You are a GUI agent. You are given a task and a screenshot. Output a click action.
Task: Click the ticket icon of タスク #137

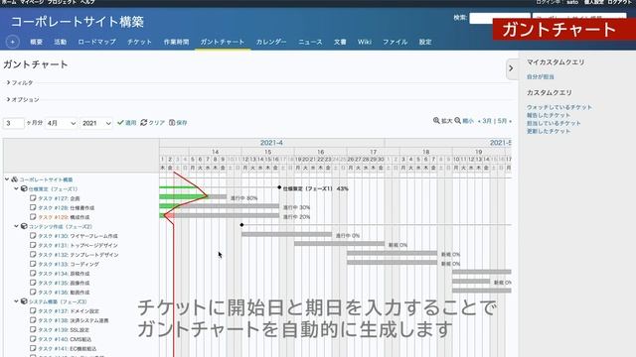click(x=33, y=310)
